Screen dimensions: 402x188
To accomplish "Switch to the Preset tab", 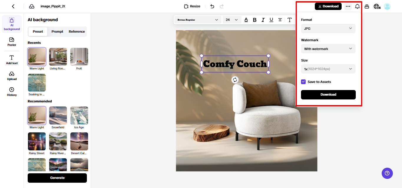I will tap(38, 31).
